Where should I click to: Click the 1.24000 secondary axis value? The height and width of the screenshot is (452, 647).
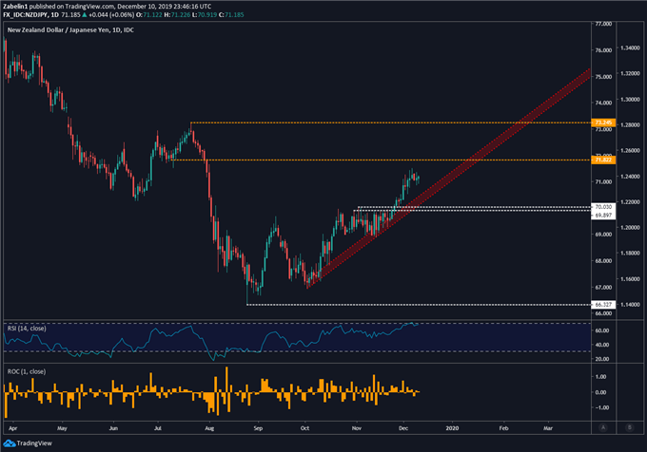[x=630, y=177]
